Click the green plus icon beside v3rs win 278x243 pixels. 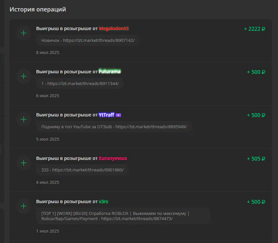pos(24,206)
